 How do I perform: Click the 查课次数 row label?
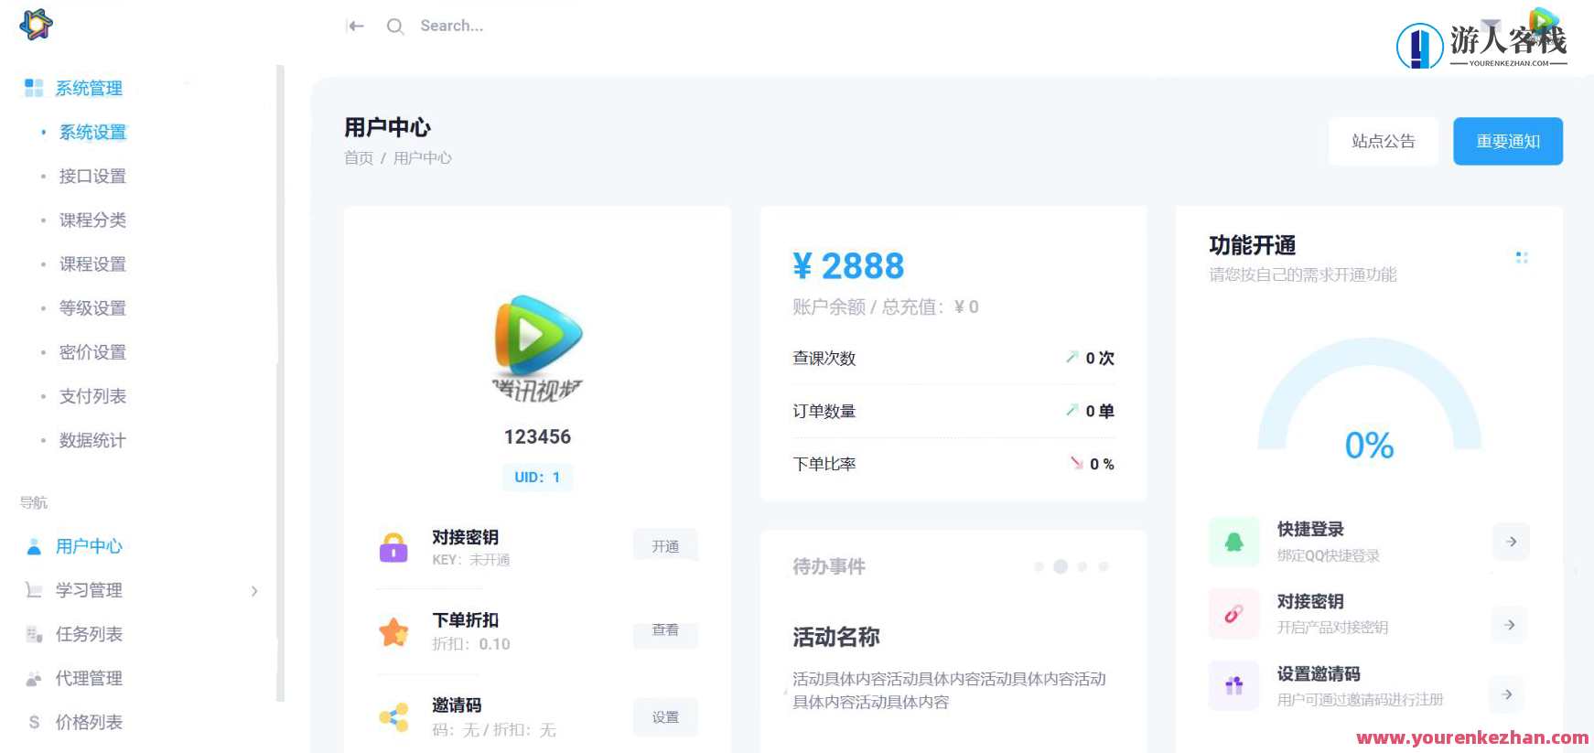pyautogui.click(x=824, y=358)
